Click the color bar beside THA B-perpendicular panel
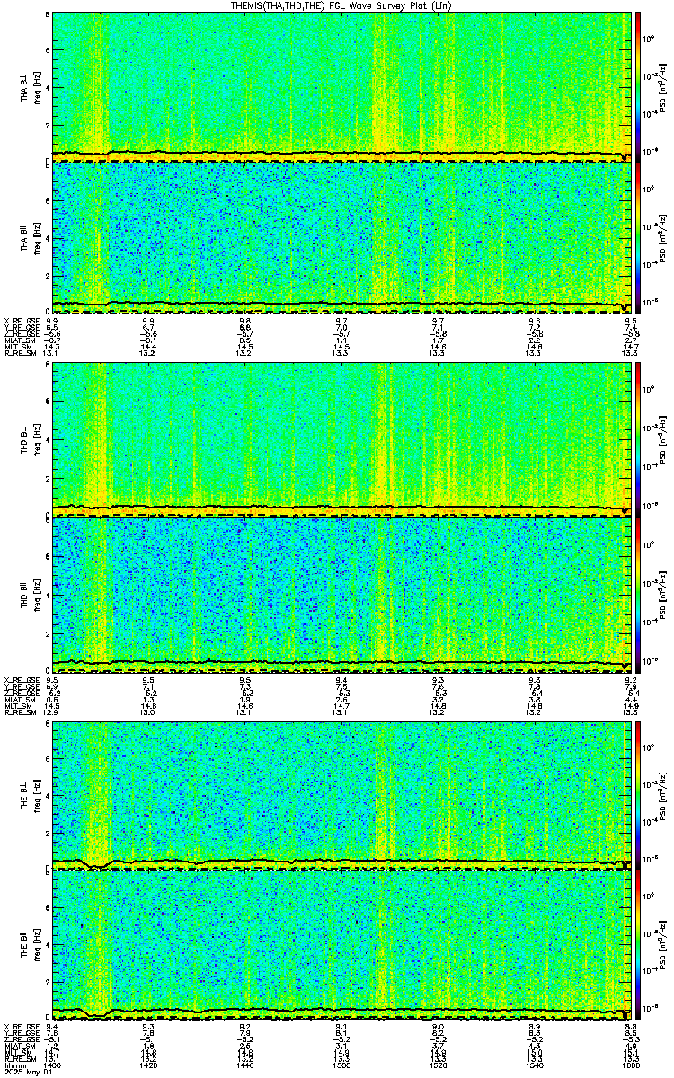 pos(638,87)
